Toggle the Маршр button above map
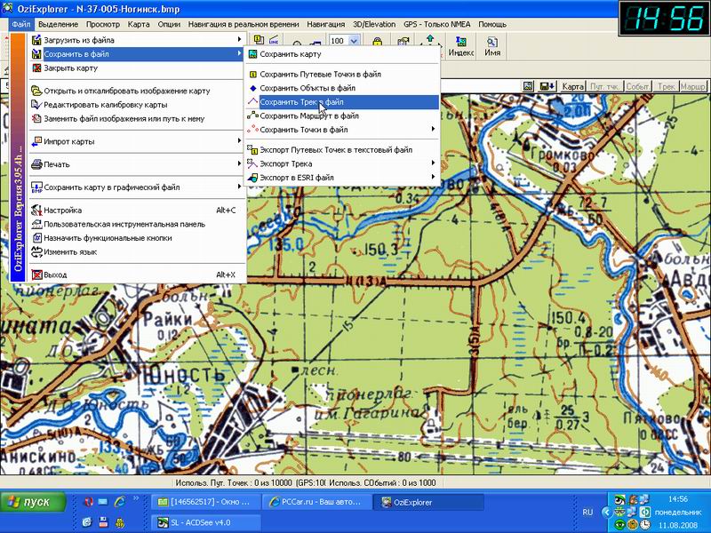Image resolution: width=711 pixels, height=533 pixels. [x=694, y=87]
